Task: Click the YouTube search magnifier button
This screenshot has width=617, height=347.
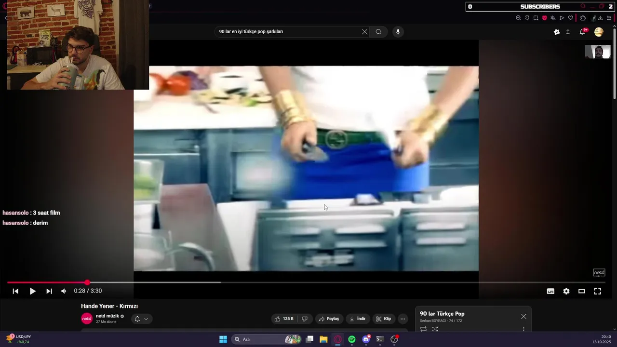Action: (x=378, y=32)
